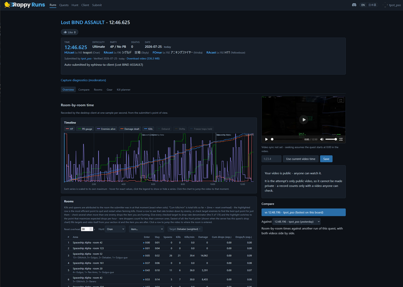Click the tpot_pso user avatar
The height and width of the screenshot is (287, 403).
[x=385, y=5]
